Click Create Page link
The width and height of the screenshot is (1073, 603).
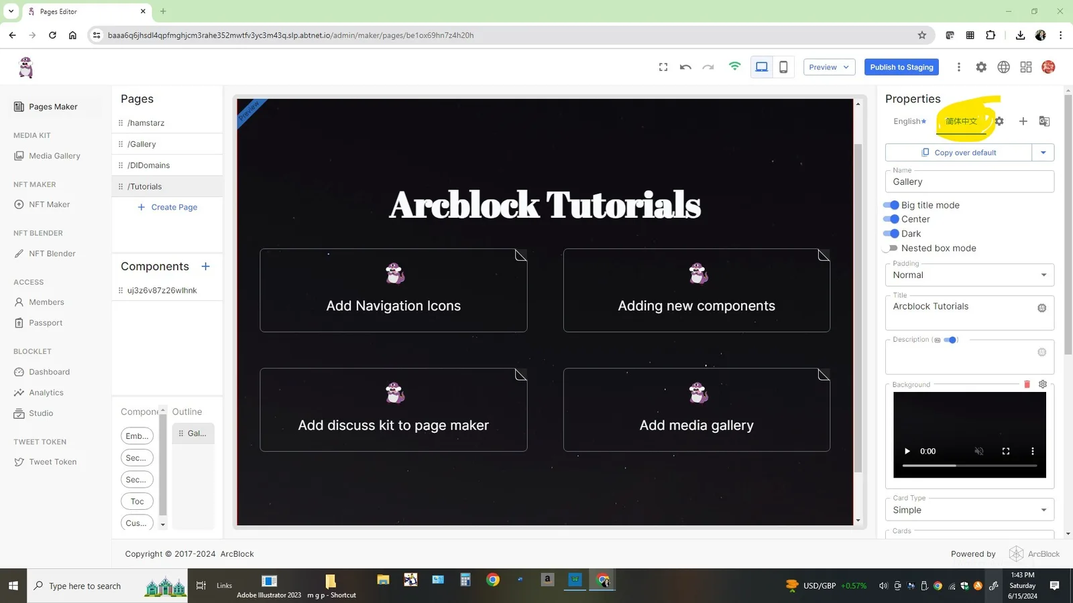pos(167,207)
